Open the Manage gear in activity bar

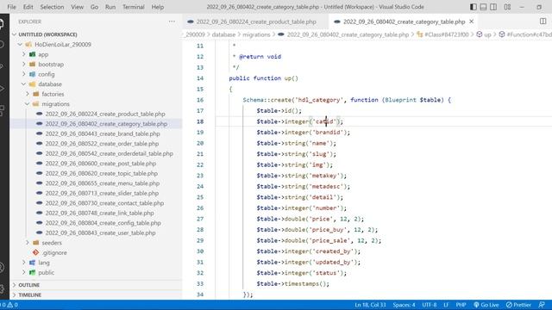pos(2,289)
